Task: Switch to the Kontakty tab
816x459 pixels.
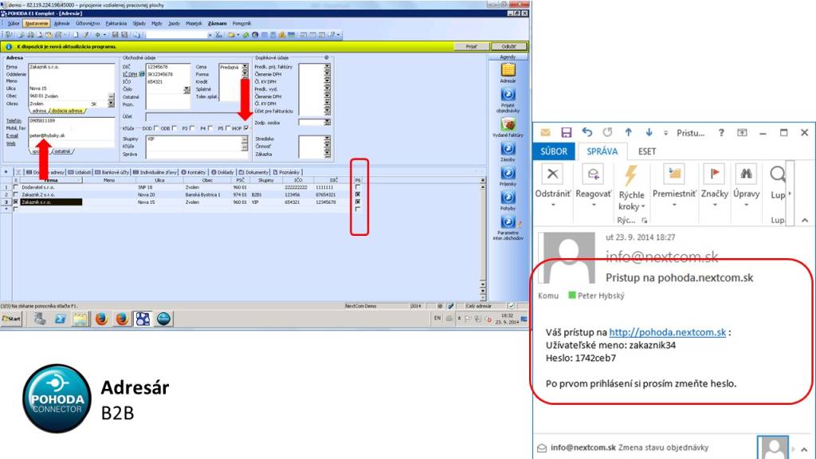Action: [194, 172]
